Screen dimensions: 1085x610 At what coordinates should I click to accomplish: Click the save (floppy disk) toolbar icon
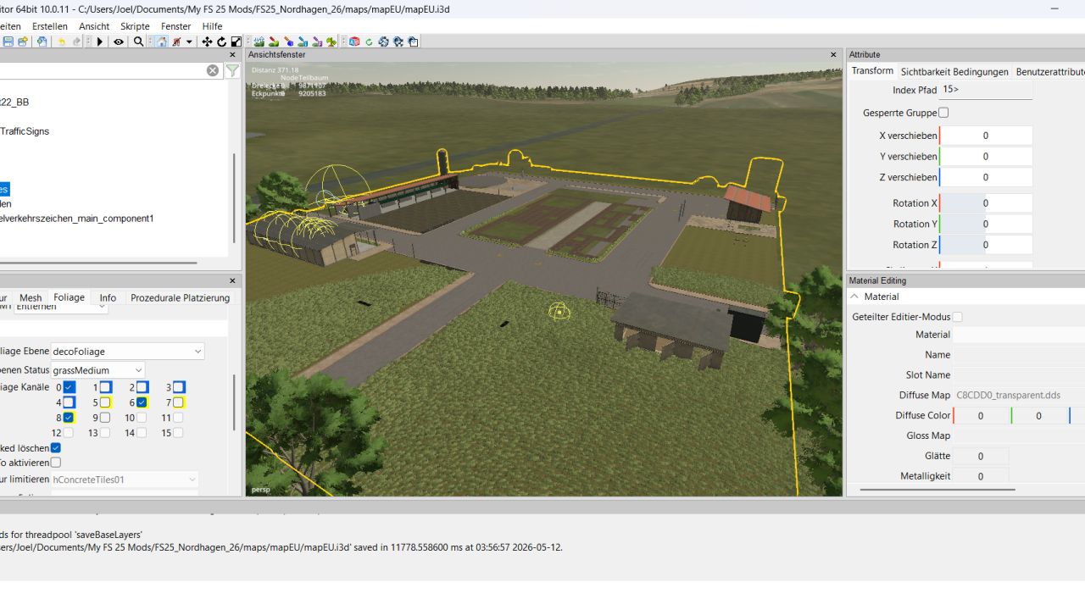click(8, 42)
